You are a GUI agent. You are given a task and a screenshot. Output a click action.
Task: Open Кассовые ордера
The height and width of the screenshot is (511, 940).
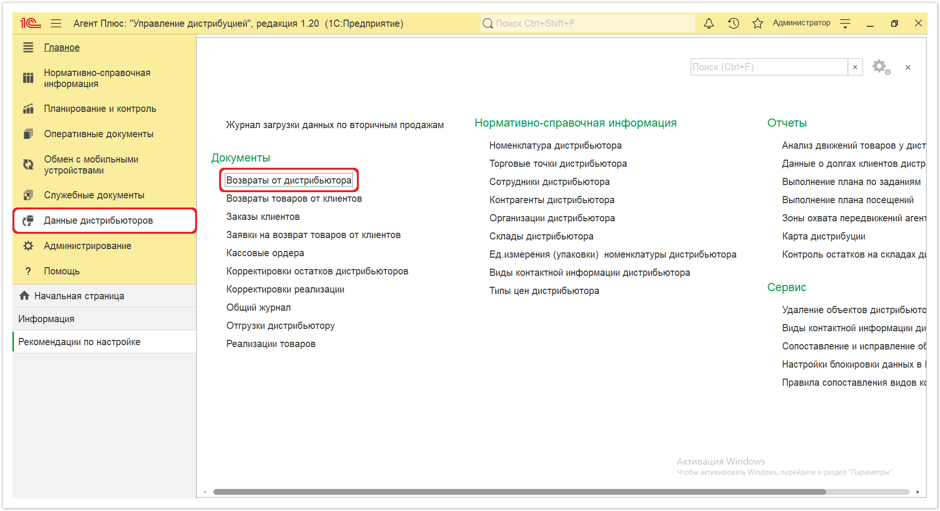click(265, 253)
